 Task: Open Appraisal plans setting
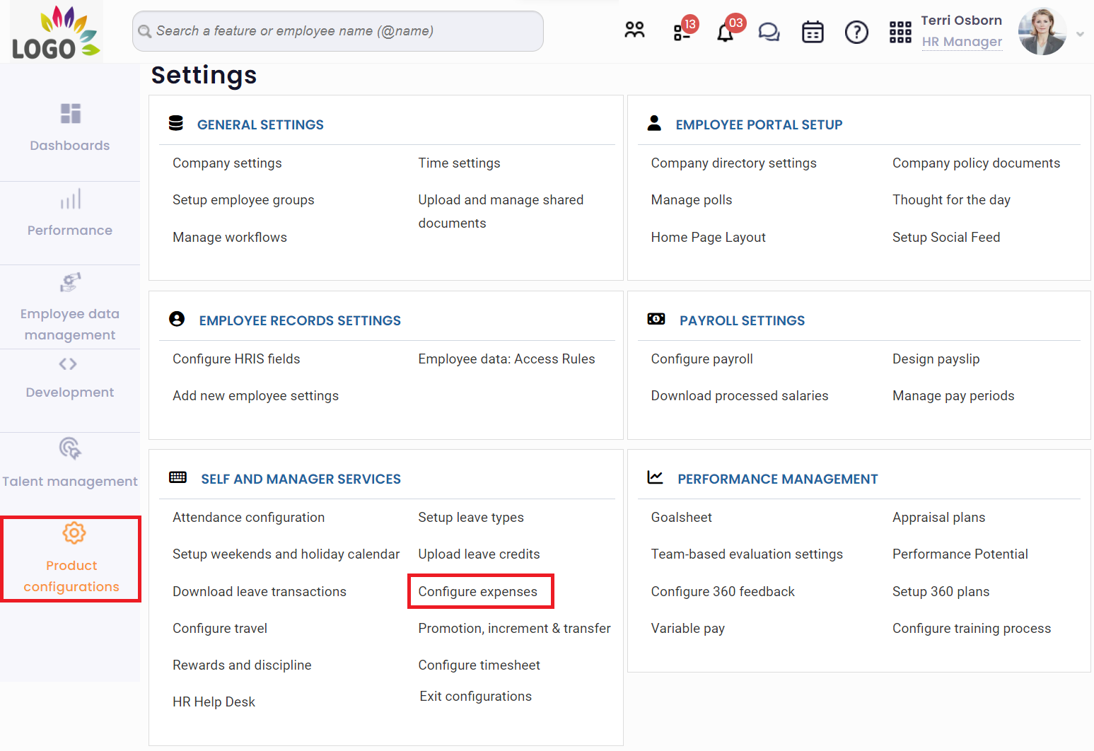[x=938, y=518]
